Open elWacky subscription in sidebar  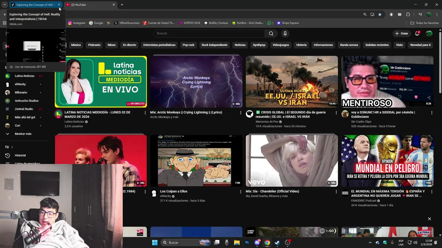[x=20, y=84]
